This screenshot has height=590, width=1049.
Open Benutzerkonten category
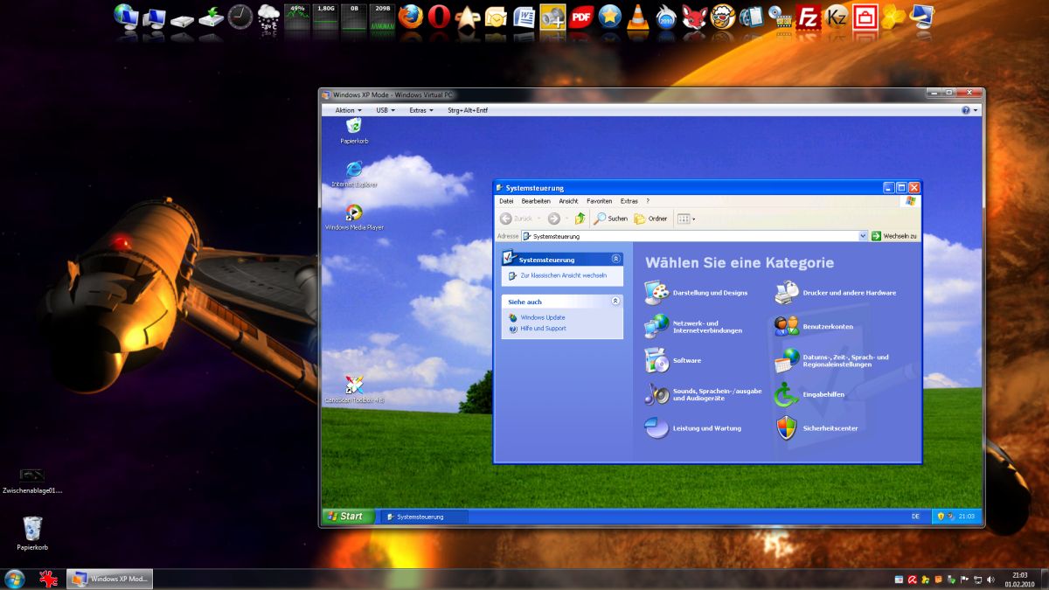[814, 327]
